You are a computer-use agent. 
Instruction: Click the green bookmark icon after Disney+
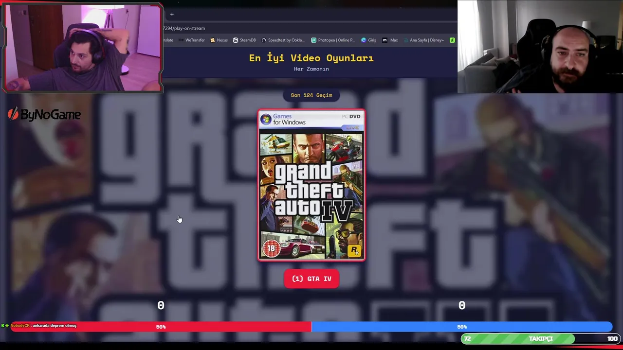[x=452, y=40]
